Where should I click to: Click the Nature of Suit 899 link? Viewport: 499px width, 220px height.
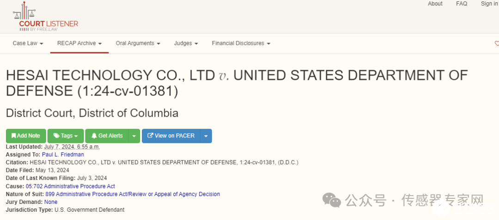[x=133, y=194]
